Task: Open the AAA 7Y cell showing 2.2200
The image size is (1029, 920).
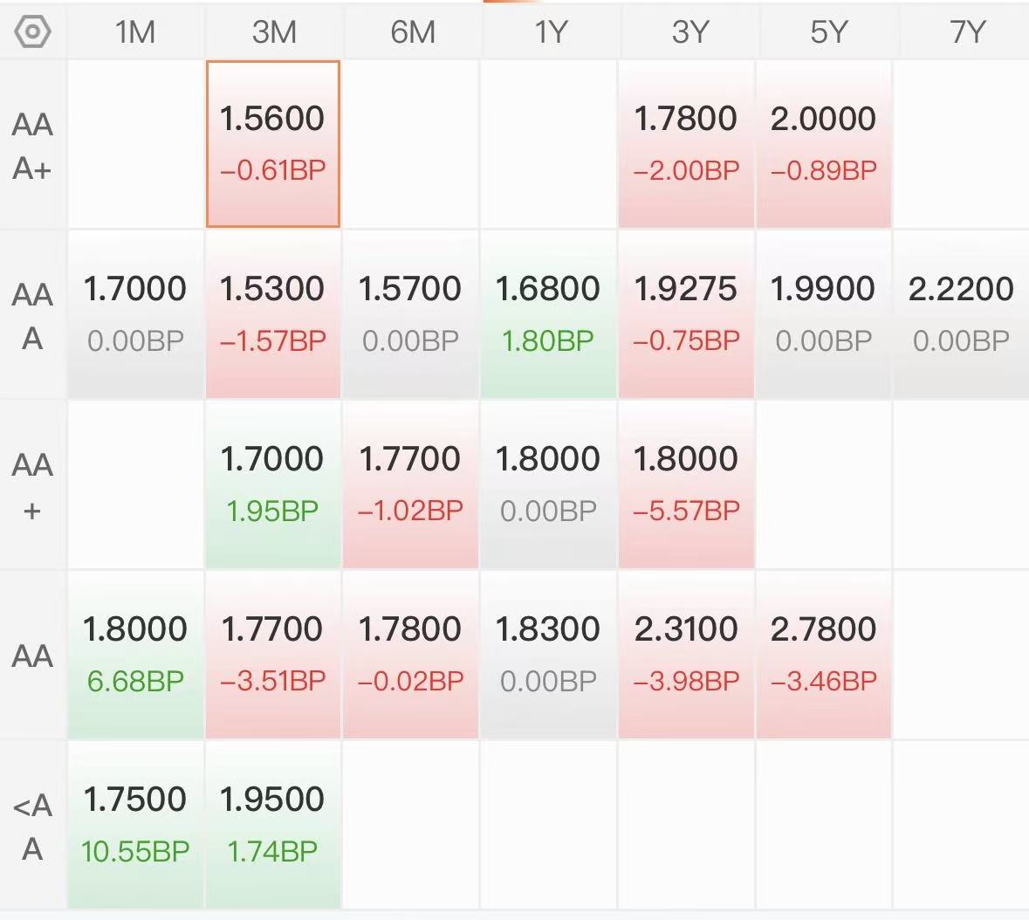Action: 961,313
